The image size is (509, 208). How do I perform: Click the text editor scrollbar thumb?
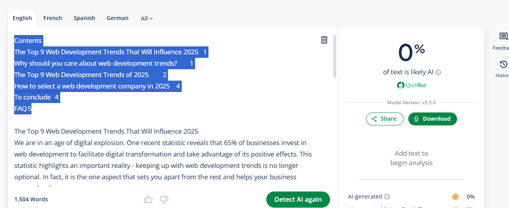[x=335, y=56]
